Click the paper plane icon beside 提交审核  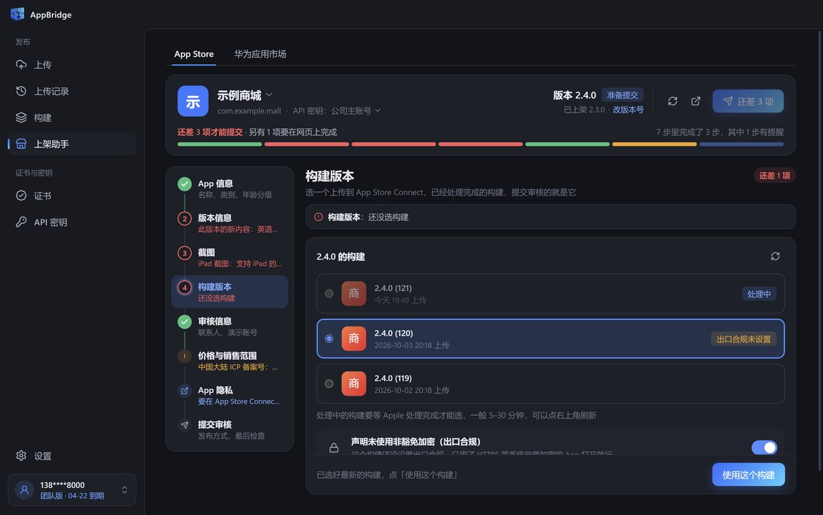pos(185,425)
